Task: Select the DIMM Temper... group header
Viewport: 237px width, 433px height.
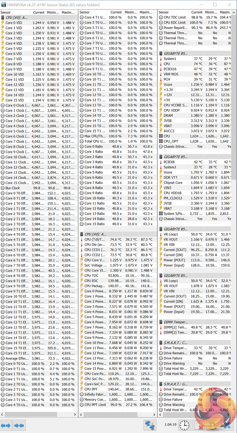Action: [x=176, y=322]
